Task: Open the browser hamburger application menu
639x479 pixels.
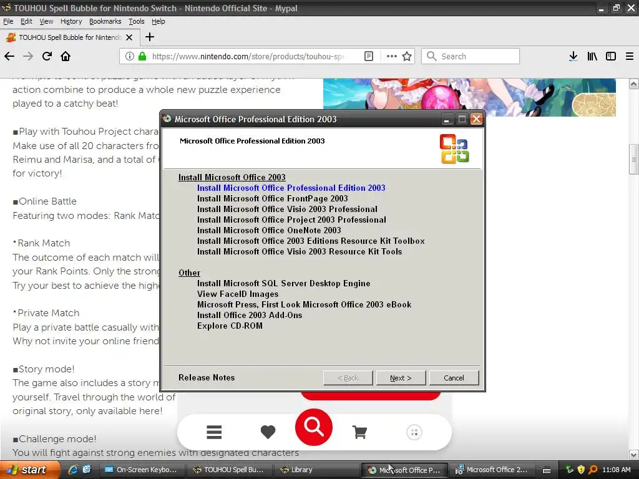Action: coord(630,56)
